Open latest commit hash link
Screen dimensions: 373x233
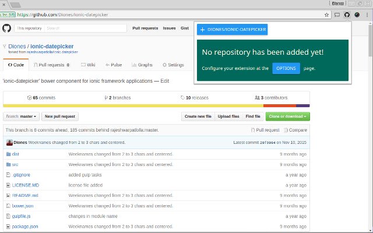(268, 143)
